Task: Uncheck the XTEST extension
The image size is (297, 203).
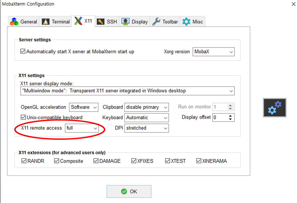Action: pyautogui.click(x=167, y=161)
